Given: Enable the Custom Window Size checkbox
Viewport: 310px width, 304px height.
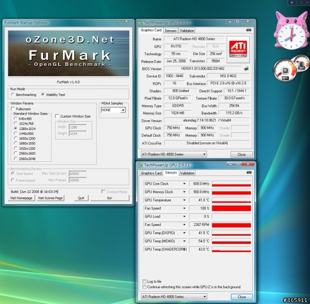Looking at the screenshot, I should pyautogui.click(x=57, y=116).
